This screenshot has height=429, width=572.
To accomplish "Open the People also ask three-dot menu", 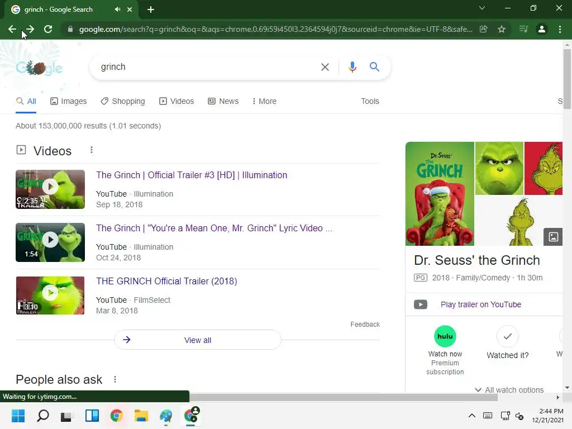I will (x=115, y=379).
